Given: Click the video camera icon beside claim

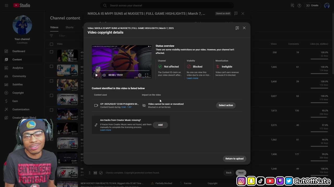Looking at the screenshot, I should click(96, 105).
